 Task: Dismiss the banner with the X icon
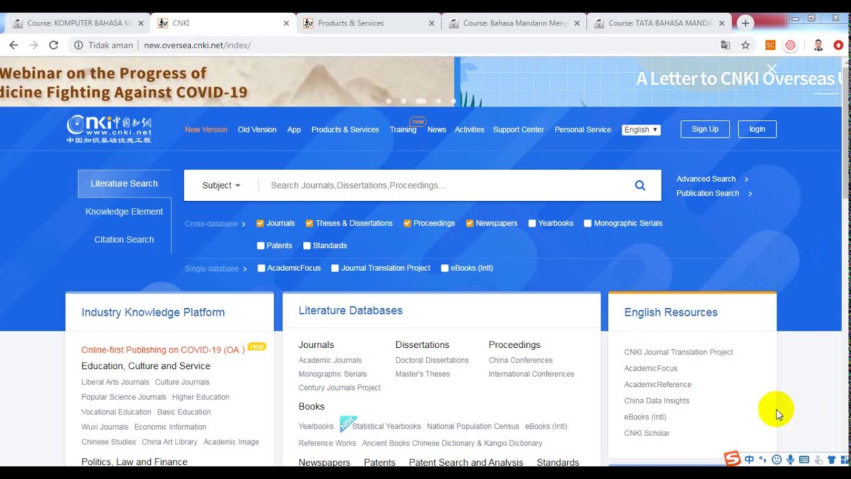[x=771, y=68]
